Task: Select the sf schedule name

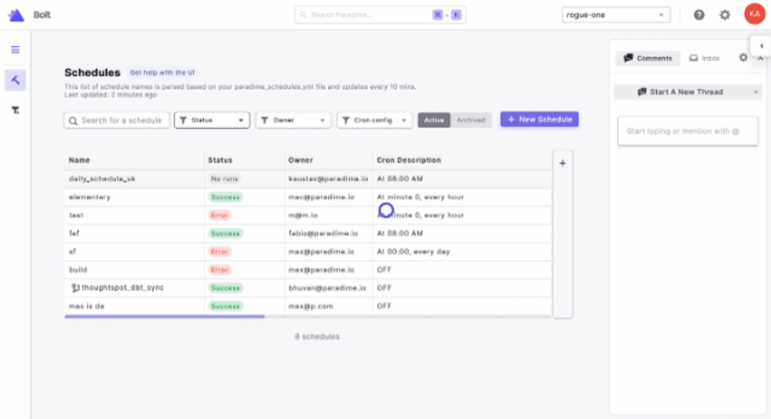Action: 72,252
